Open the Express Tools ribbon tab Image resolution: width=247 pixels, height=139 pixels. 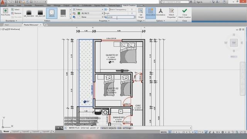pos(100,5)
